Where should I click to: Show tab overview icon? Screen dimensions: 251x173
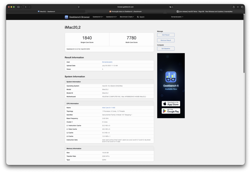[x=242, y=7]
